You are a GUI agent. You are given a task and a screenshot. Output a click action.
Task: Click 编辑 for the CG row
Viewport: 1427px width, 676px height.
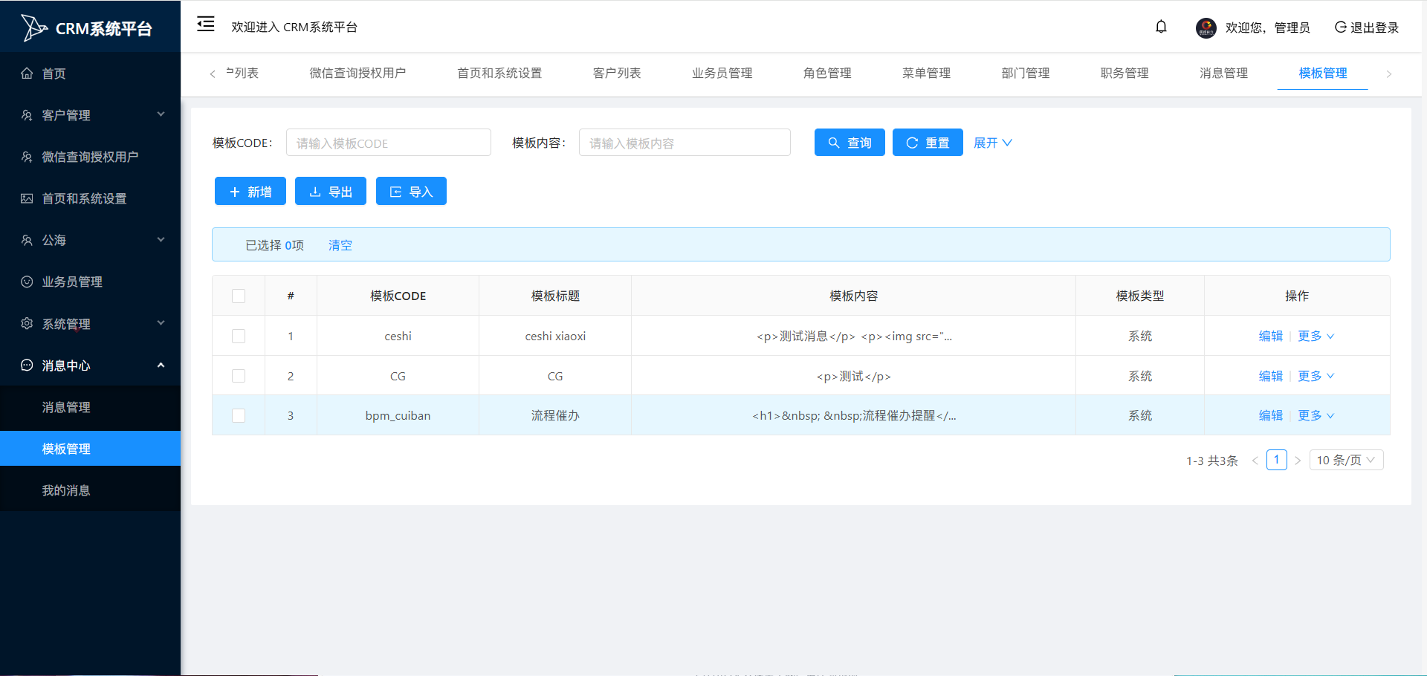[1271, 376]
